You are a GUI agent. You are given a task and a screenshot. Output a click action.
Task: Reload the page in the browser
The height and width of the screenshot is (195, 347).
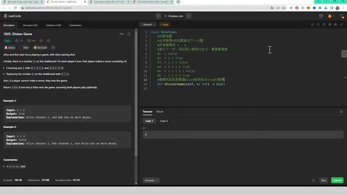click(x=15, y=8)
